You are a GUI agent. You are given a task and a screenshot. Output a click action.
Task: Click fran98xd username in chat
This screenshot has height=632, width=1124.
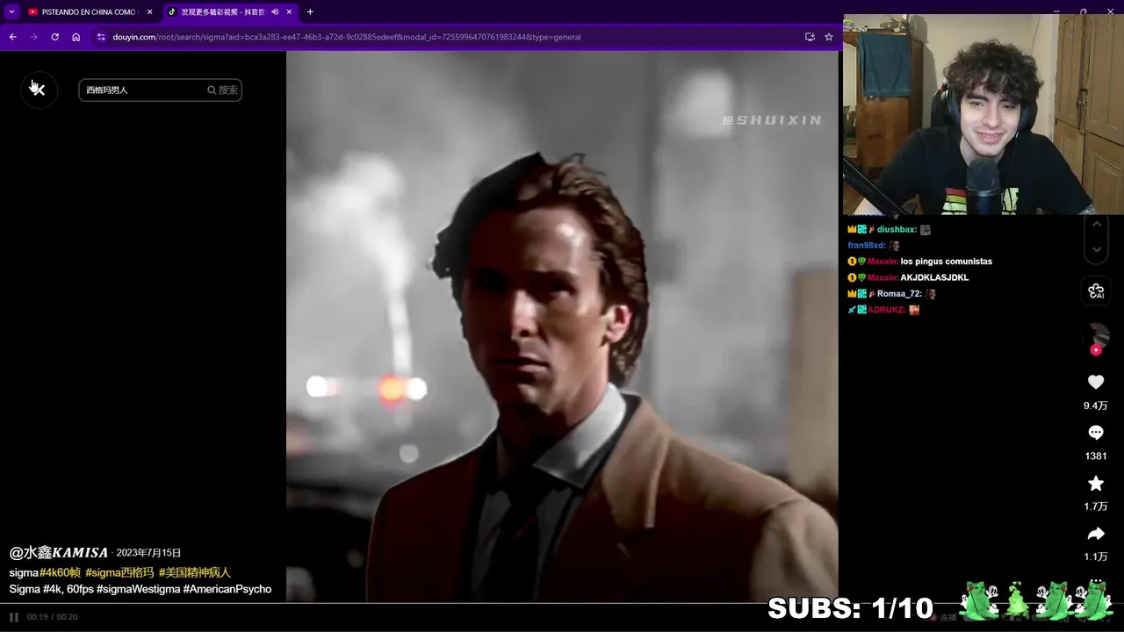pos(867,246)
